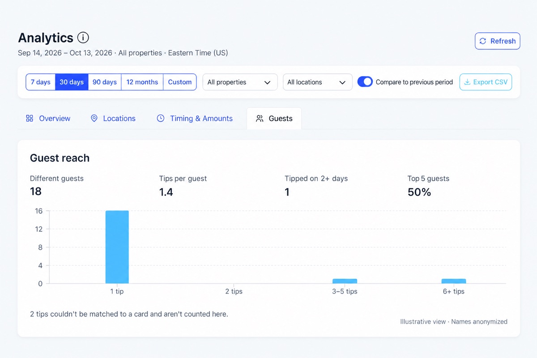Click the Refresh button
This screenshot has height=358, width=537.
pos(498,41)
